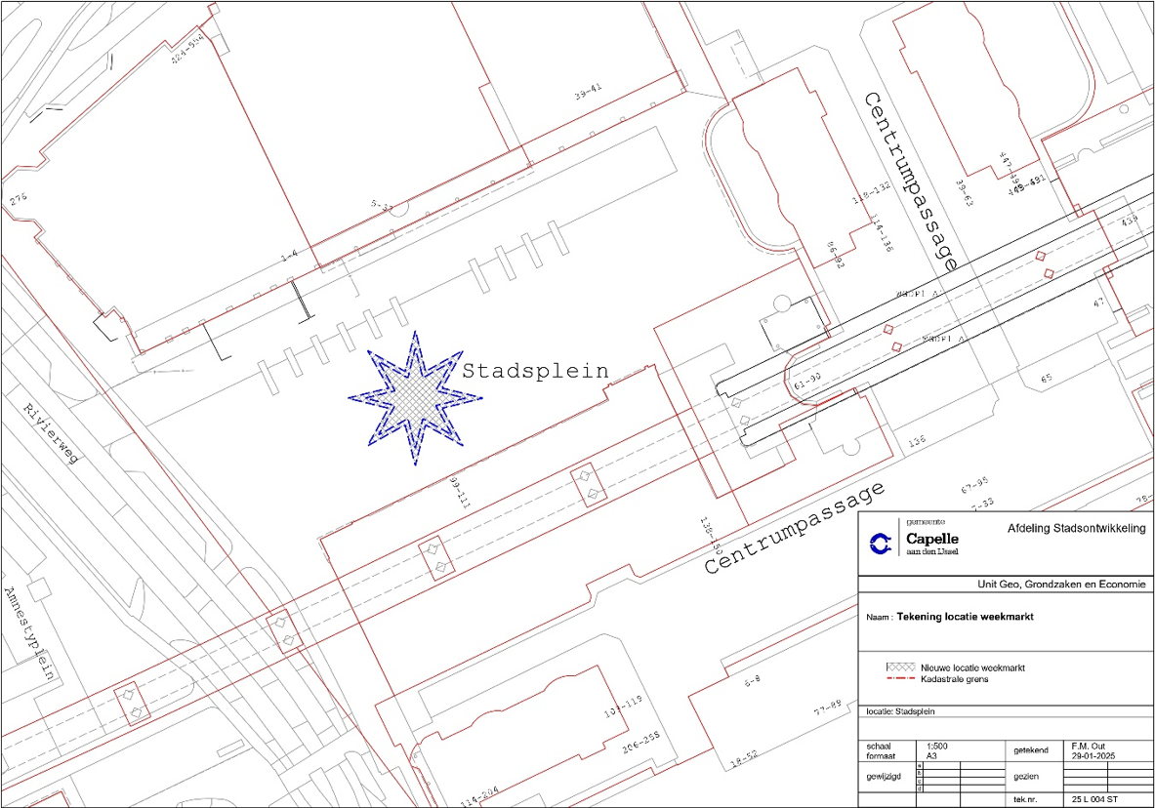Click the scale value 1:500
The height and width of the screenshot is (808, 1155).
(x=935, y=747)
